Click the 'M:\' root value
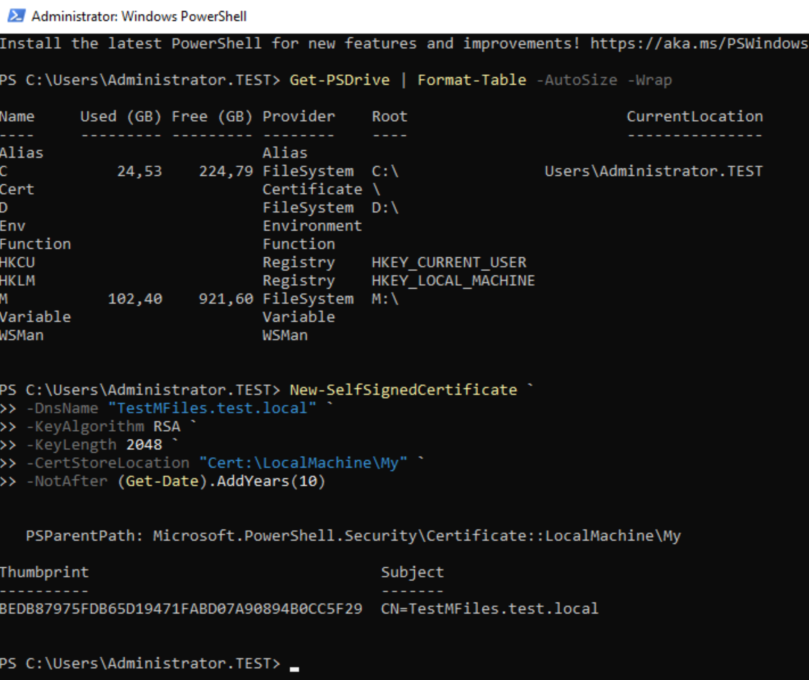The height and width of the screenshot is (680, 809). [x=385, y=299]
